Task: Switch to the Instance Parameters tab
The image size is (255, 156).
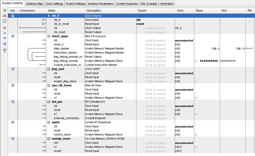Action: 101,4
